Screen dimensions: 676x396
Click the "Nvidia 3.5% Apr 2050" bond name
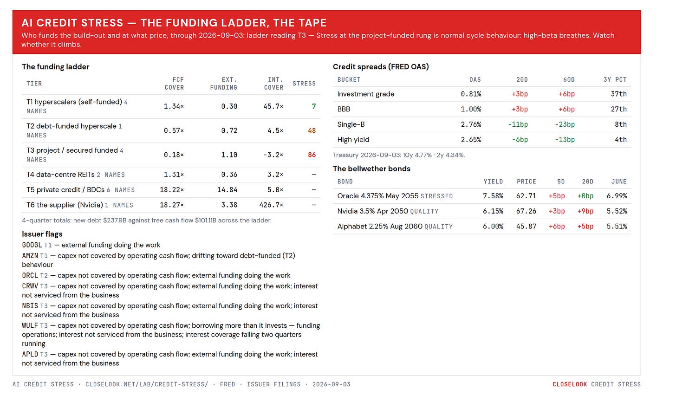tap(373, 211)
